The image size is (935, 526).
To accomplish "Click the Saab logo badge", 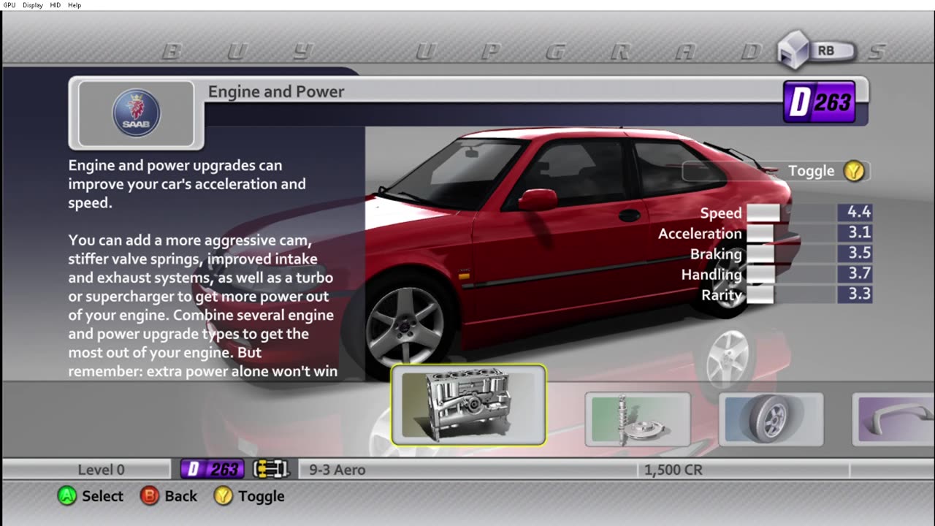I will [x=136, y=113].
